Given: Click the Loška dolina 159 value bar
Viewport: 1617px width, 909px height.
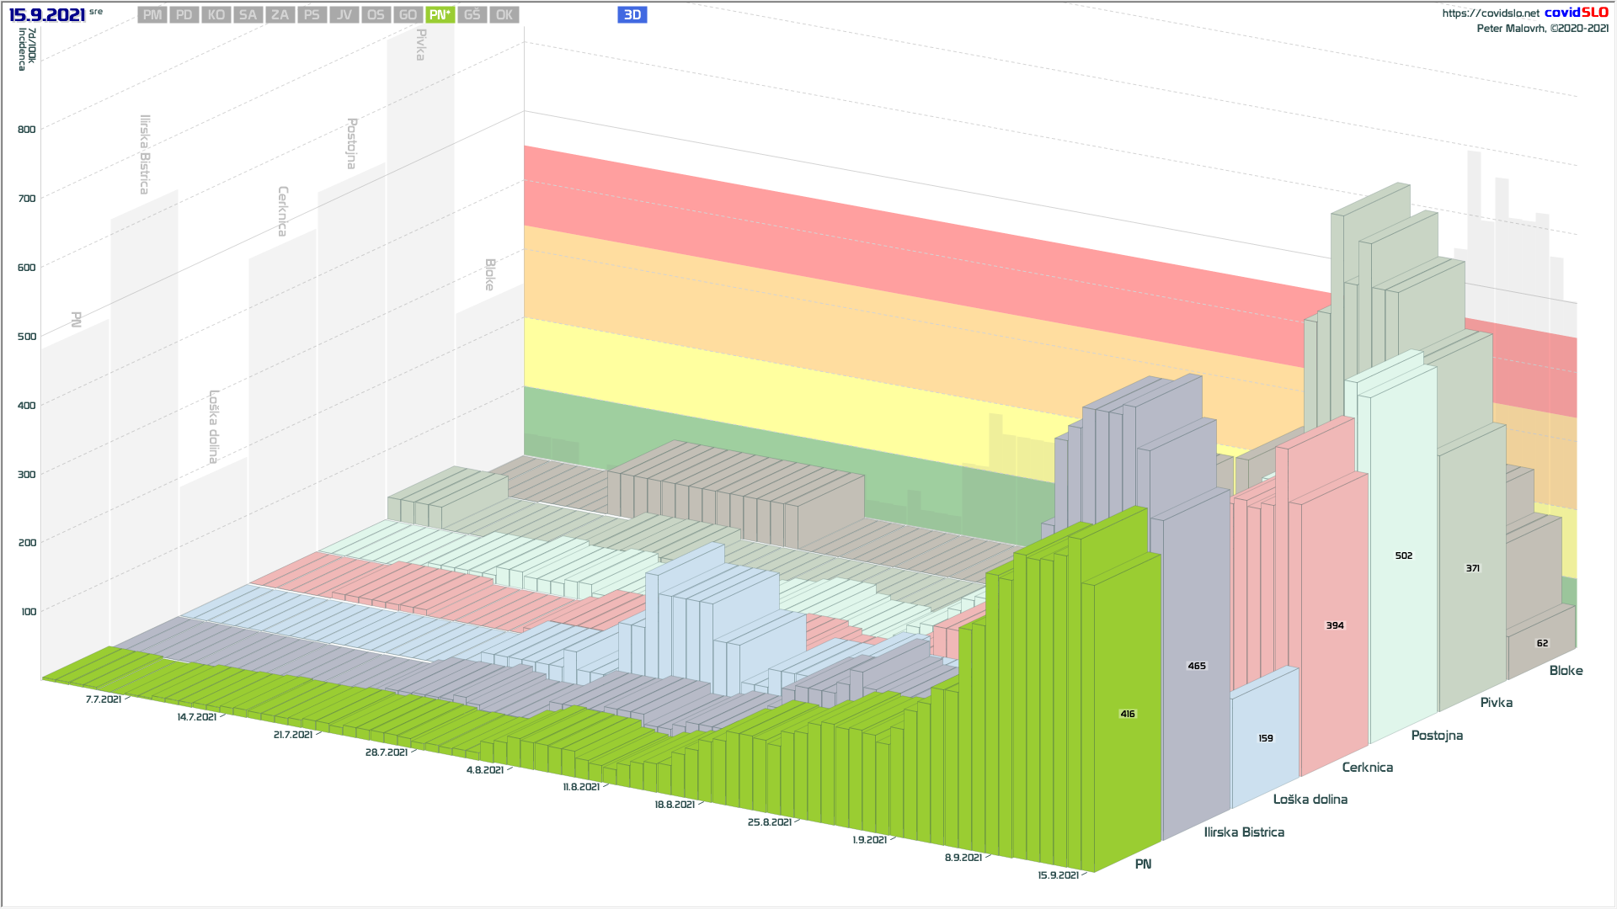Looking at the screenshot, I should pyautogui.click(x=1265, y=738).
